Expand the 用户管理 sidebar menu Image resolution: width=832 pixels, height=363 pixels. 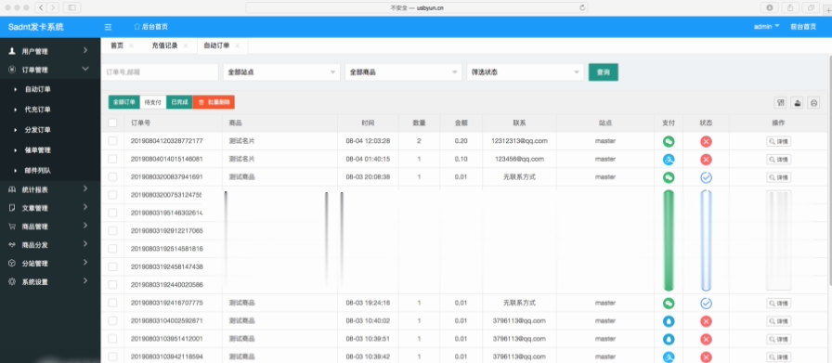point(50,51)
